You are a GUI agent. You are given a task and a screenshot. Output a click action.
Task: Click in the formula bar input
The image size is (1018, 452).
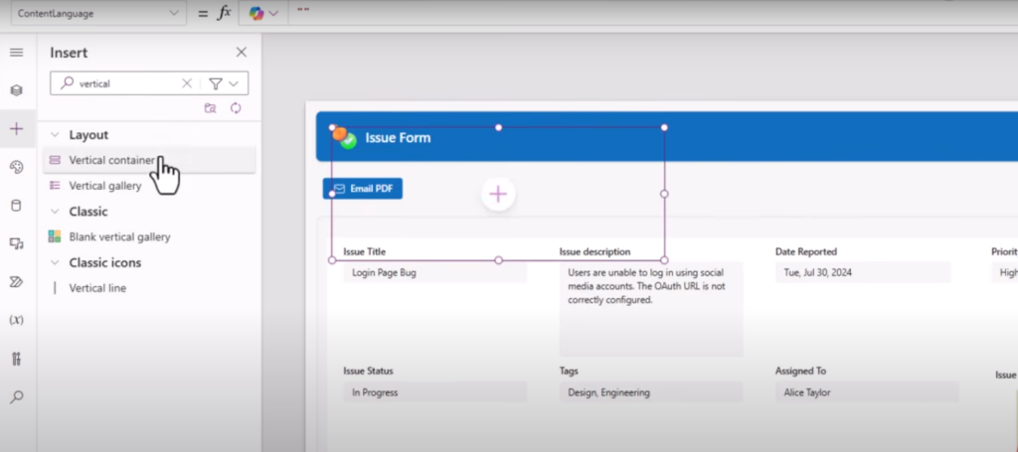[652, 13]
